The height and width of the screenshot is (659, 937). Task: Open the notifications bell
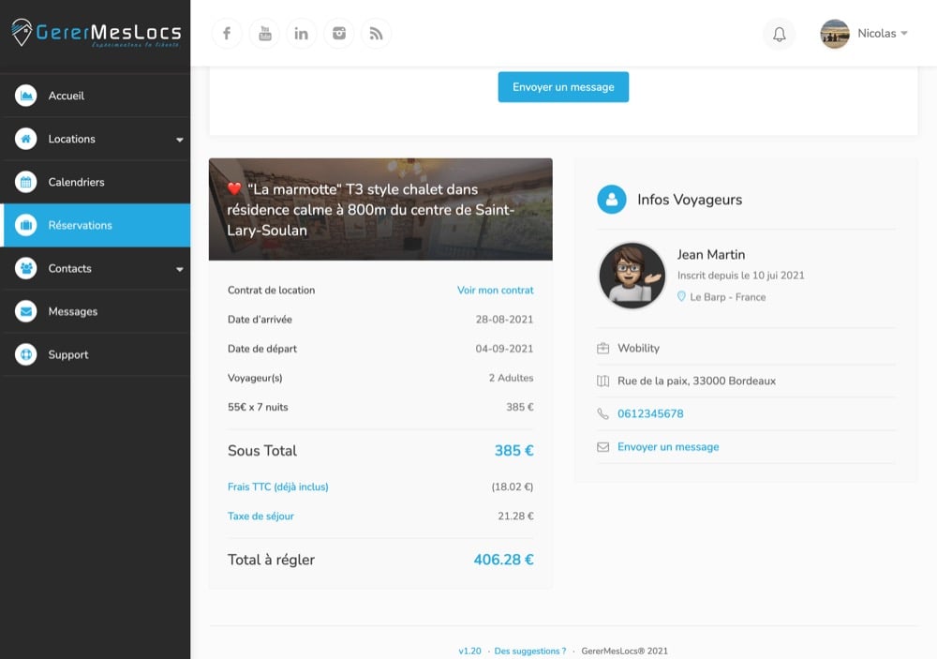pyautogui.click(x=779, y=35)
